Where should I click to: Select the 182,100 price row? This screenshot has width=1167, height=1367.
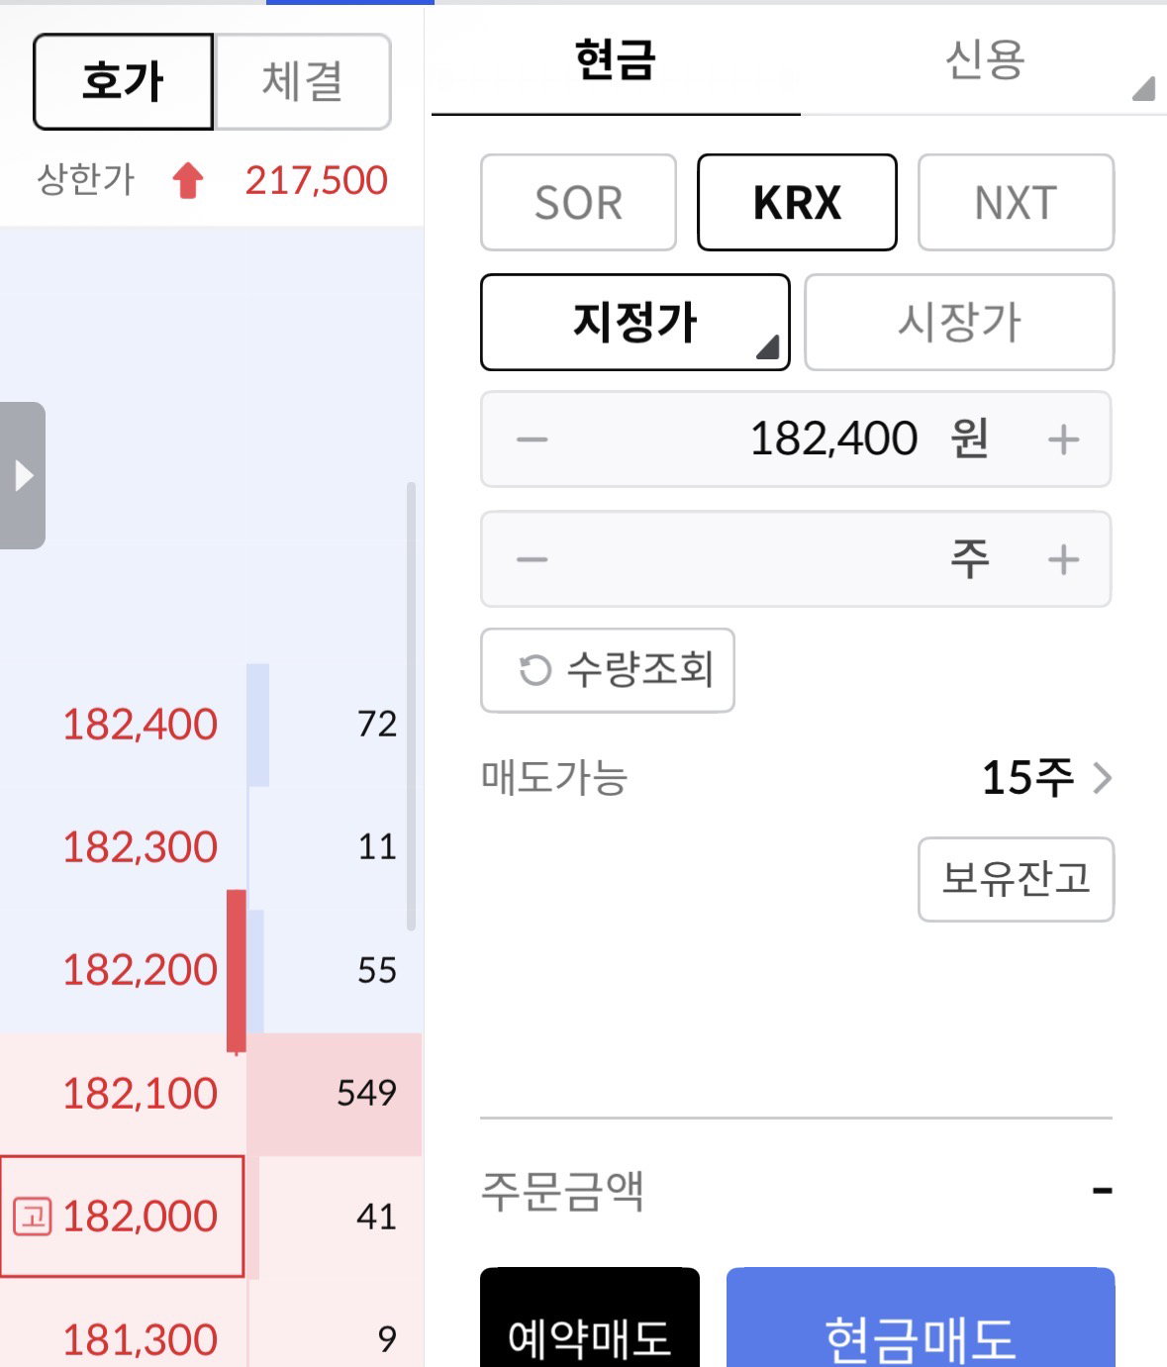click(x=211, y=1094)
